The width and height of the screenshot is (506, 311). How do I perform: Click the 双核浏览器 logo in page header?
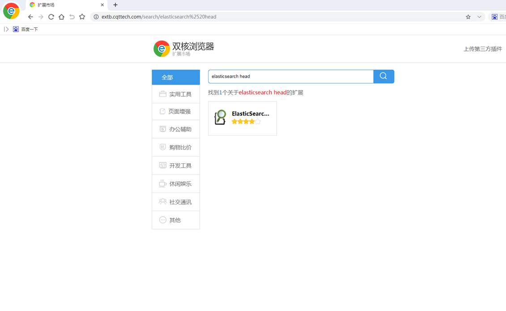(184, 49)
